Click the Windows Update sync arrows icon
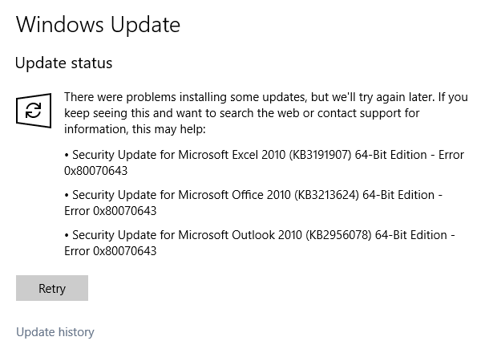The width and height of the screenshot is (481, 349). pyautogui.click(x=34, y=111)
